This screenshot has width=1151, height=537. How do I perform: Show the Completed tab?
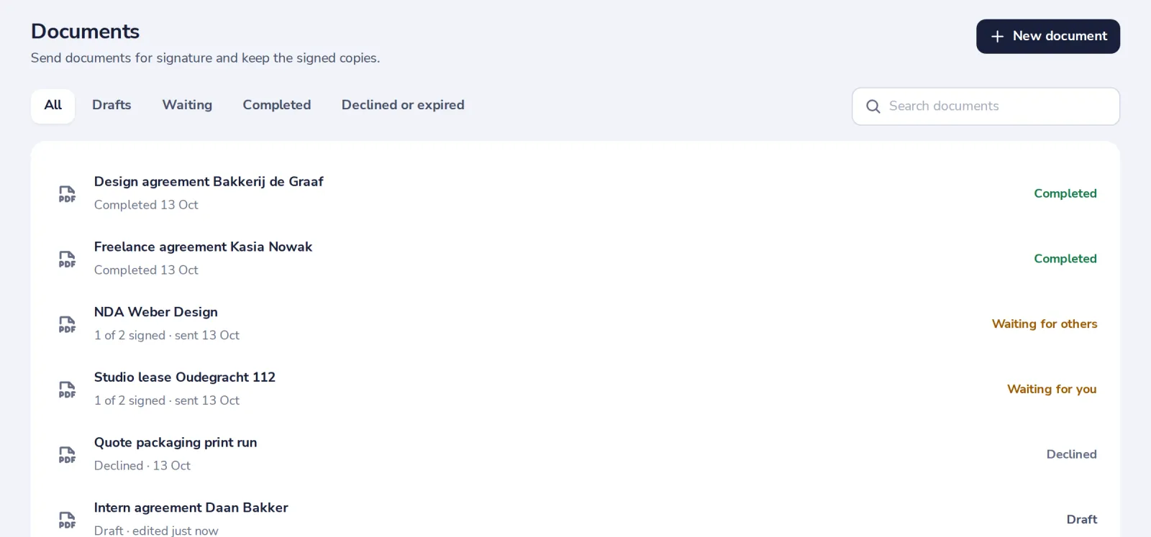click(277, 106)
